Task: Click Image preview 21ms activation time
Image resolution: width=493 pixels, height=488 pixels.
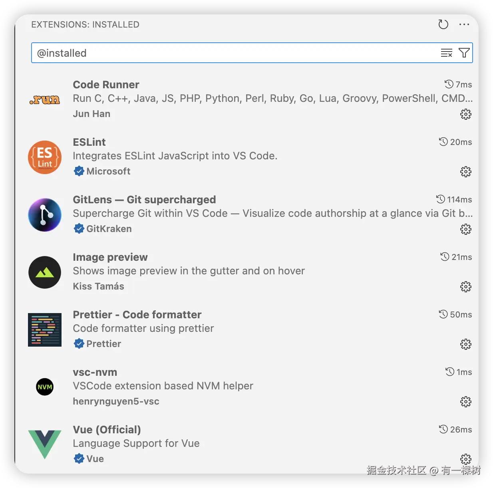Action: coord(456,257)
